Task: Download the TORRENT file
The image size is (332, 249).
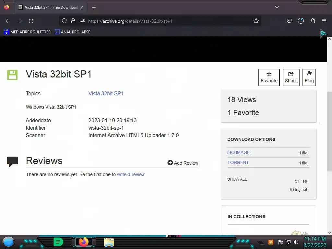Action: [x=238, y=162]
